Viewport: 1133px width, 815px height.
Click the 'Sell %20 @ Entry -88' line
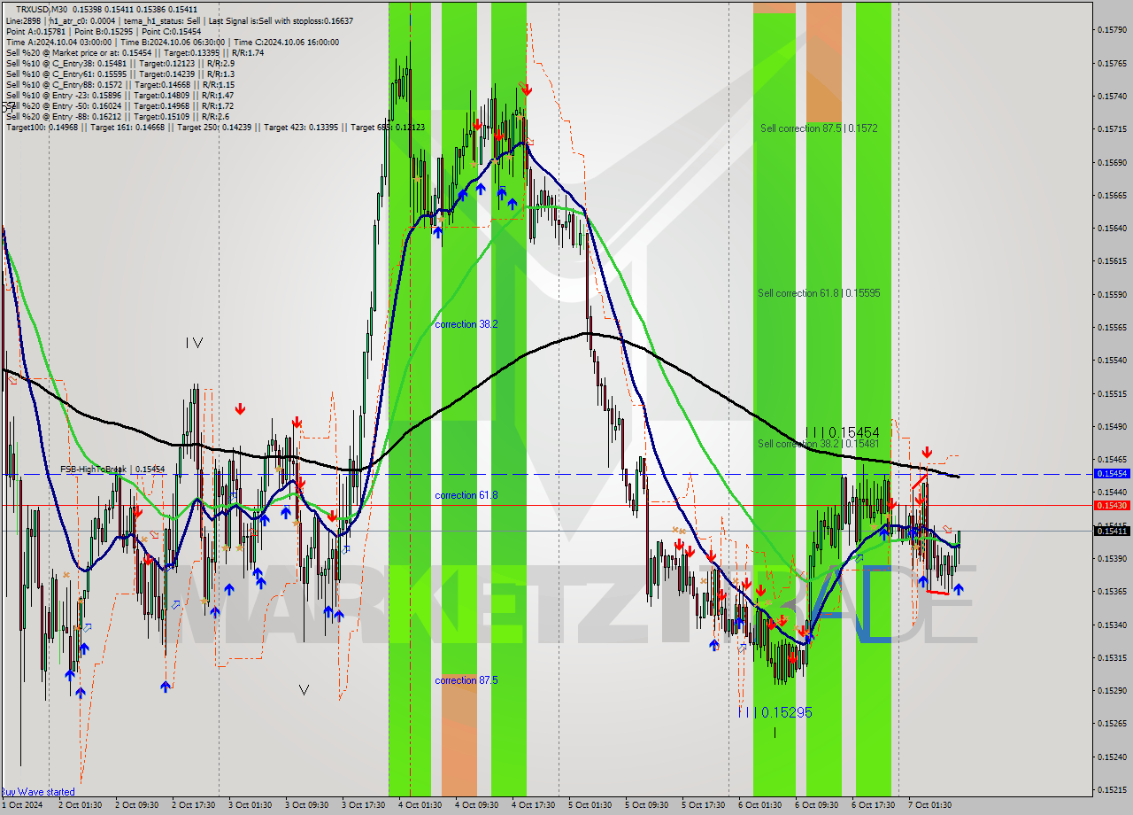coord(117,116)
